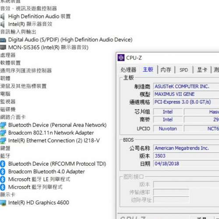Click the American Megatrends Inc. BIOS field

tap(186, 148)
